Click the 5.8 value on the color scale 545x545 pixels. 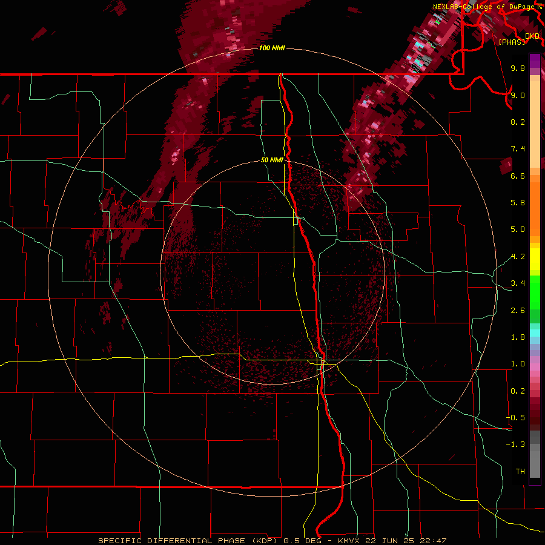pos(518,203)
